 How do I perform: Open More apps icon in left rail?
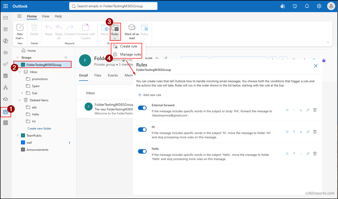(6, 123)
